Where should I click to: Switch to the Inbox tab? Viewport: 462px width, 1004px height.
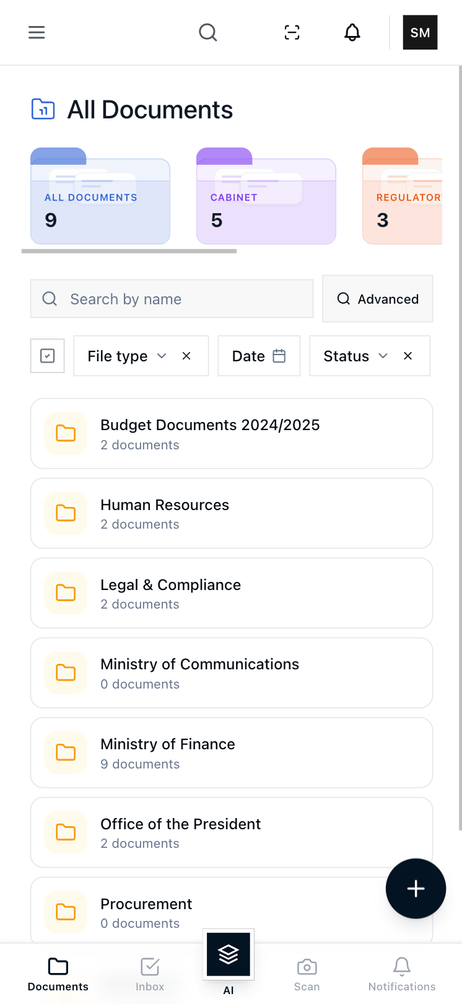point(150,974)
